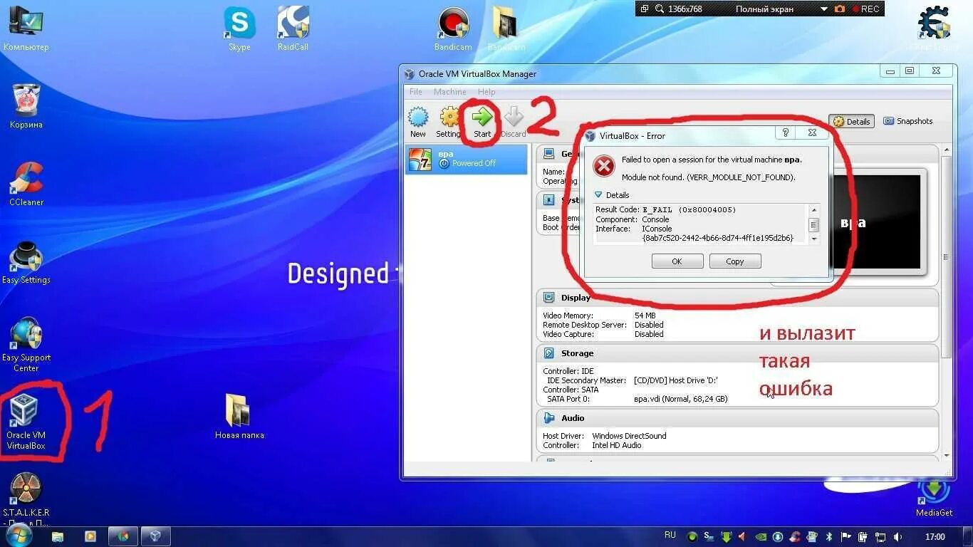Click the [CD/DVD] Host Drive 'D:' text

[676, 380]
